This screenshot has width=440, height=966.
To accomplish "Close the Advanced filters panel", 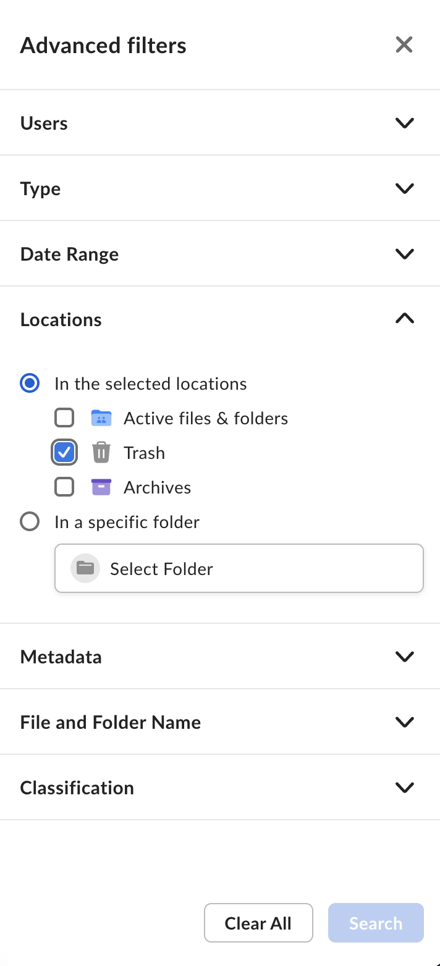I will point(404,44).
